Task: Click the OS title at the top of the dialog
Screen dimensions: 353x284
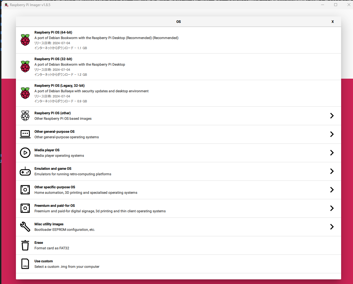Action: 178,22
